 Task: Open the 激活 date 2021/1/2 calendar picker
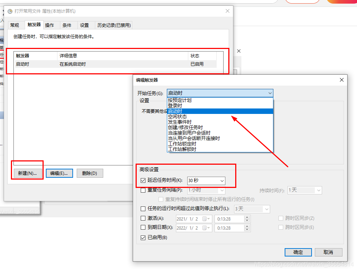[x=206, y=219]
